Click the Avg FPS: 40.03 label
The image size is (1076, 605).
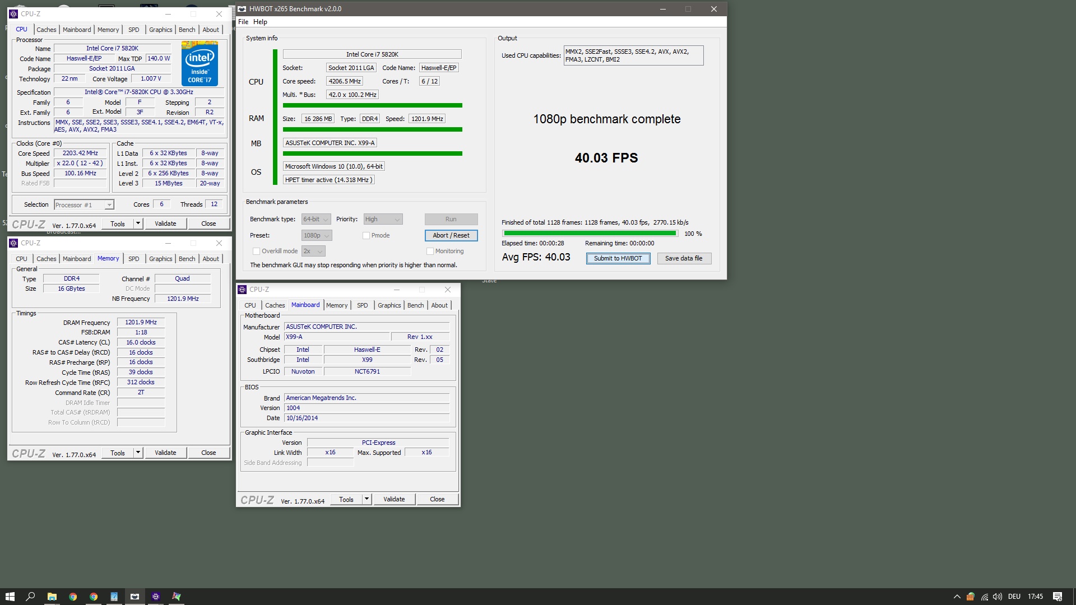[536, 257]
